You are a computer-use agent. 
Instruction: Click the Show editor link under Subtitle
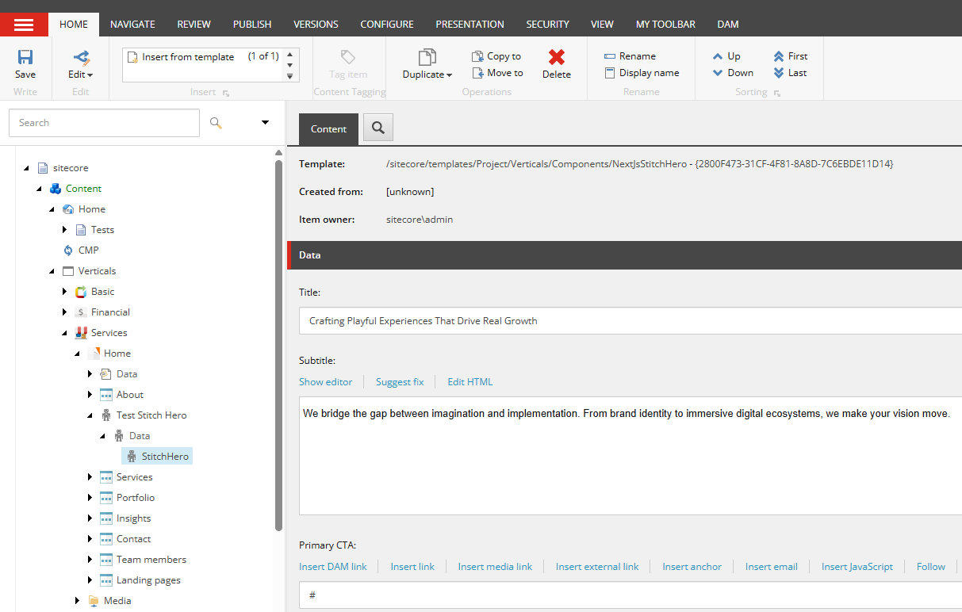point(325,381)
